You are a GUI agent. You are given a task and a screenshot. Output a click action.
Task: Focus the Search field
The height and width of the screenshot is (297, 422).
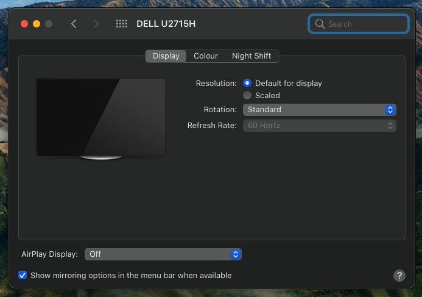(359, 24)
